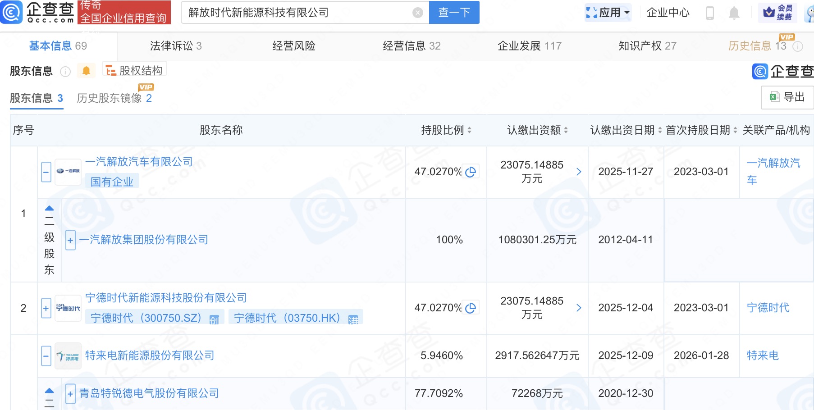
Task: Expand the 宁德时代新能源科技 shareholder row
Action: tap(46, 309)
